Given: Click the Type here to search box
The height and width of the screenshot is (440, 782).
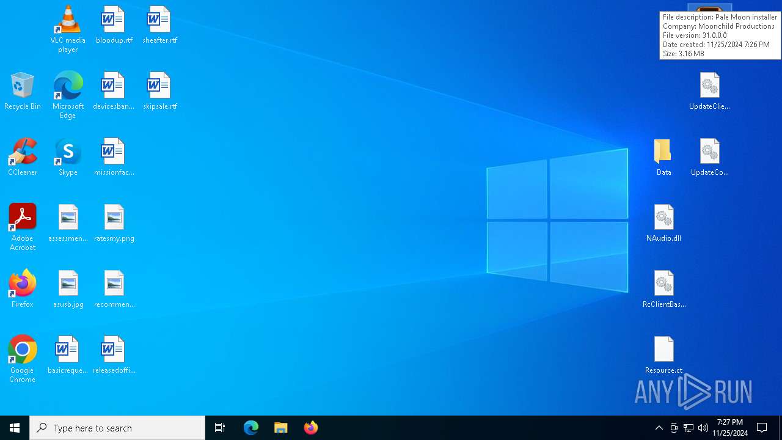Looking at the screenshot, I should [117, 428].
